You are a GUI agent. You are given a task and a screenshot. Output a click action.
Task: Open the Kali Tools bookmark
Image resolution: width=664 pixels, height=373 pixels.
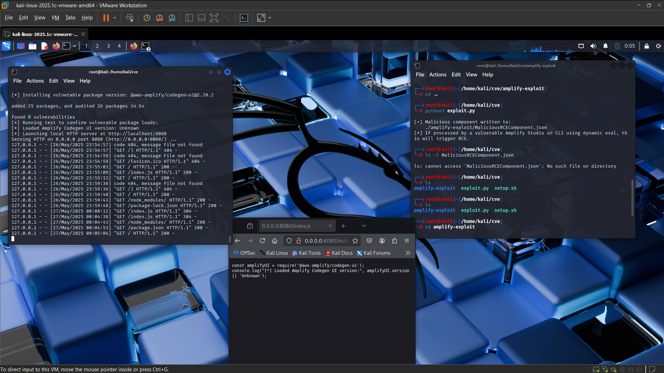(306, 253)
